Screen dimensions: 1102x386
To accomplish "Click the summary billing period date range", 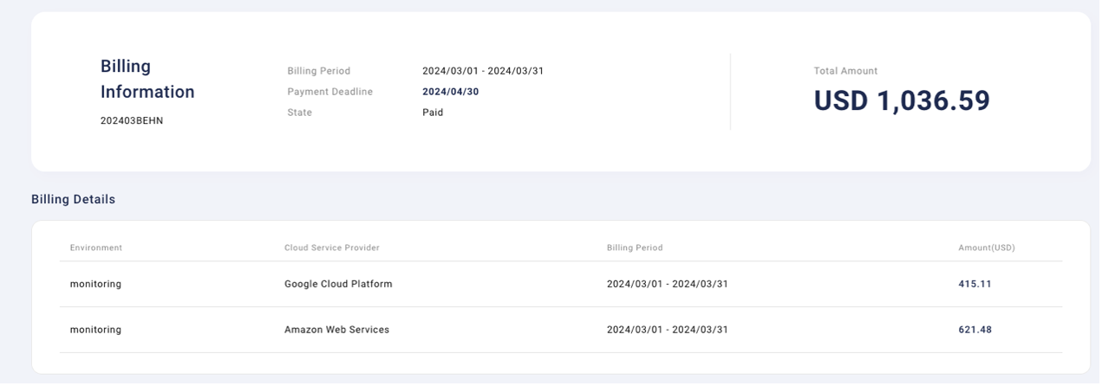I will point(483,71).
